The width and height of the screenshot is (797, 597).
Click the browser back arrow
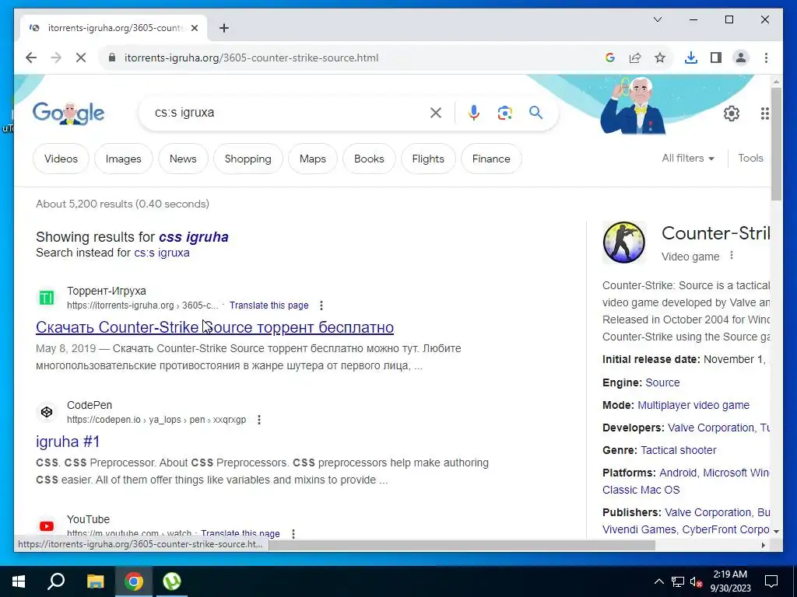pyautogui.click(x=31, y=58)
